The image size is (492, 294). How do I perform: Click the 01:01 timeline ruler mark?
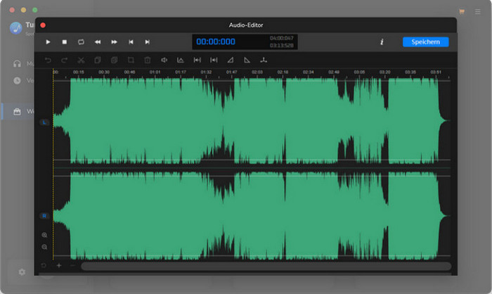(x=155, y=72)
